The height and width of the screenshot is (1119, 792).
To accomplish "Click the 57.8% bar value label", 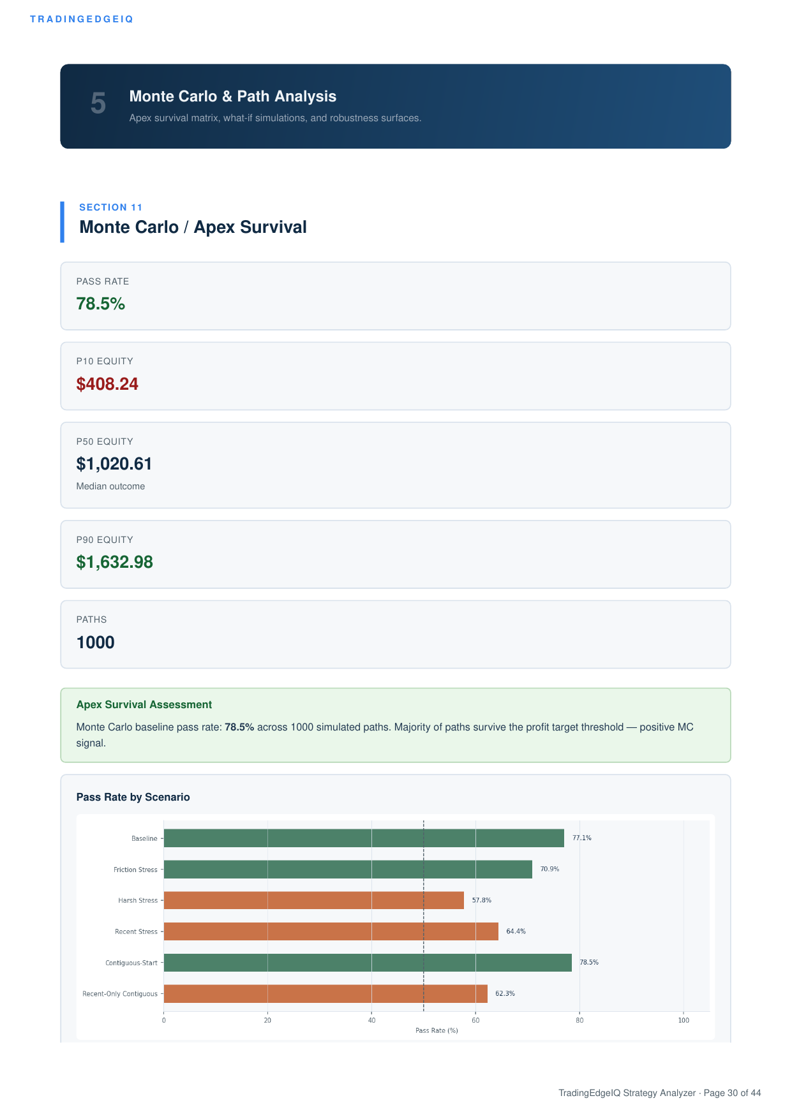I will click(482, 900).
